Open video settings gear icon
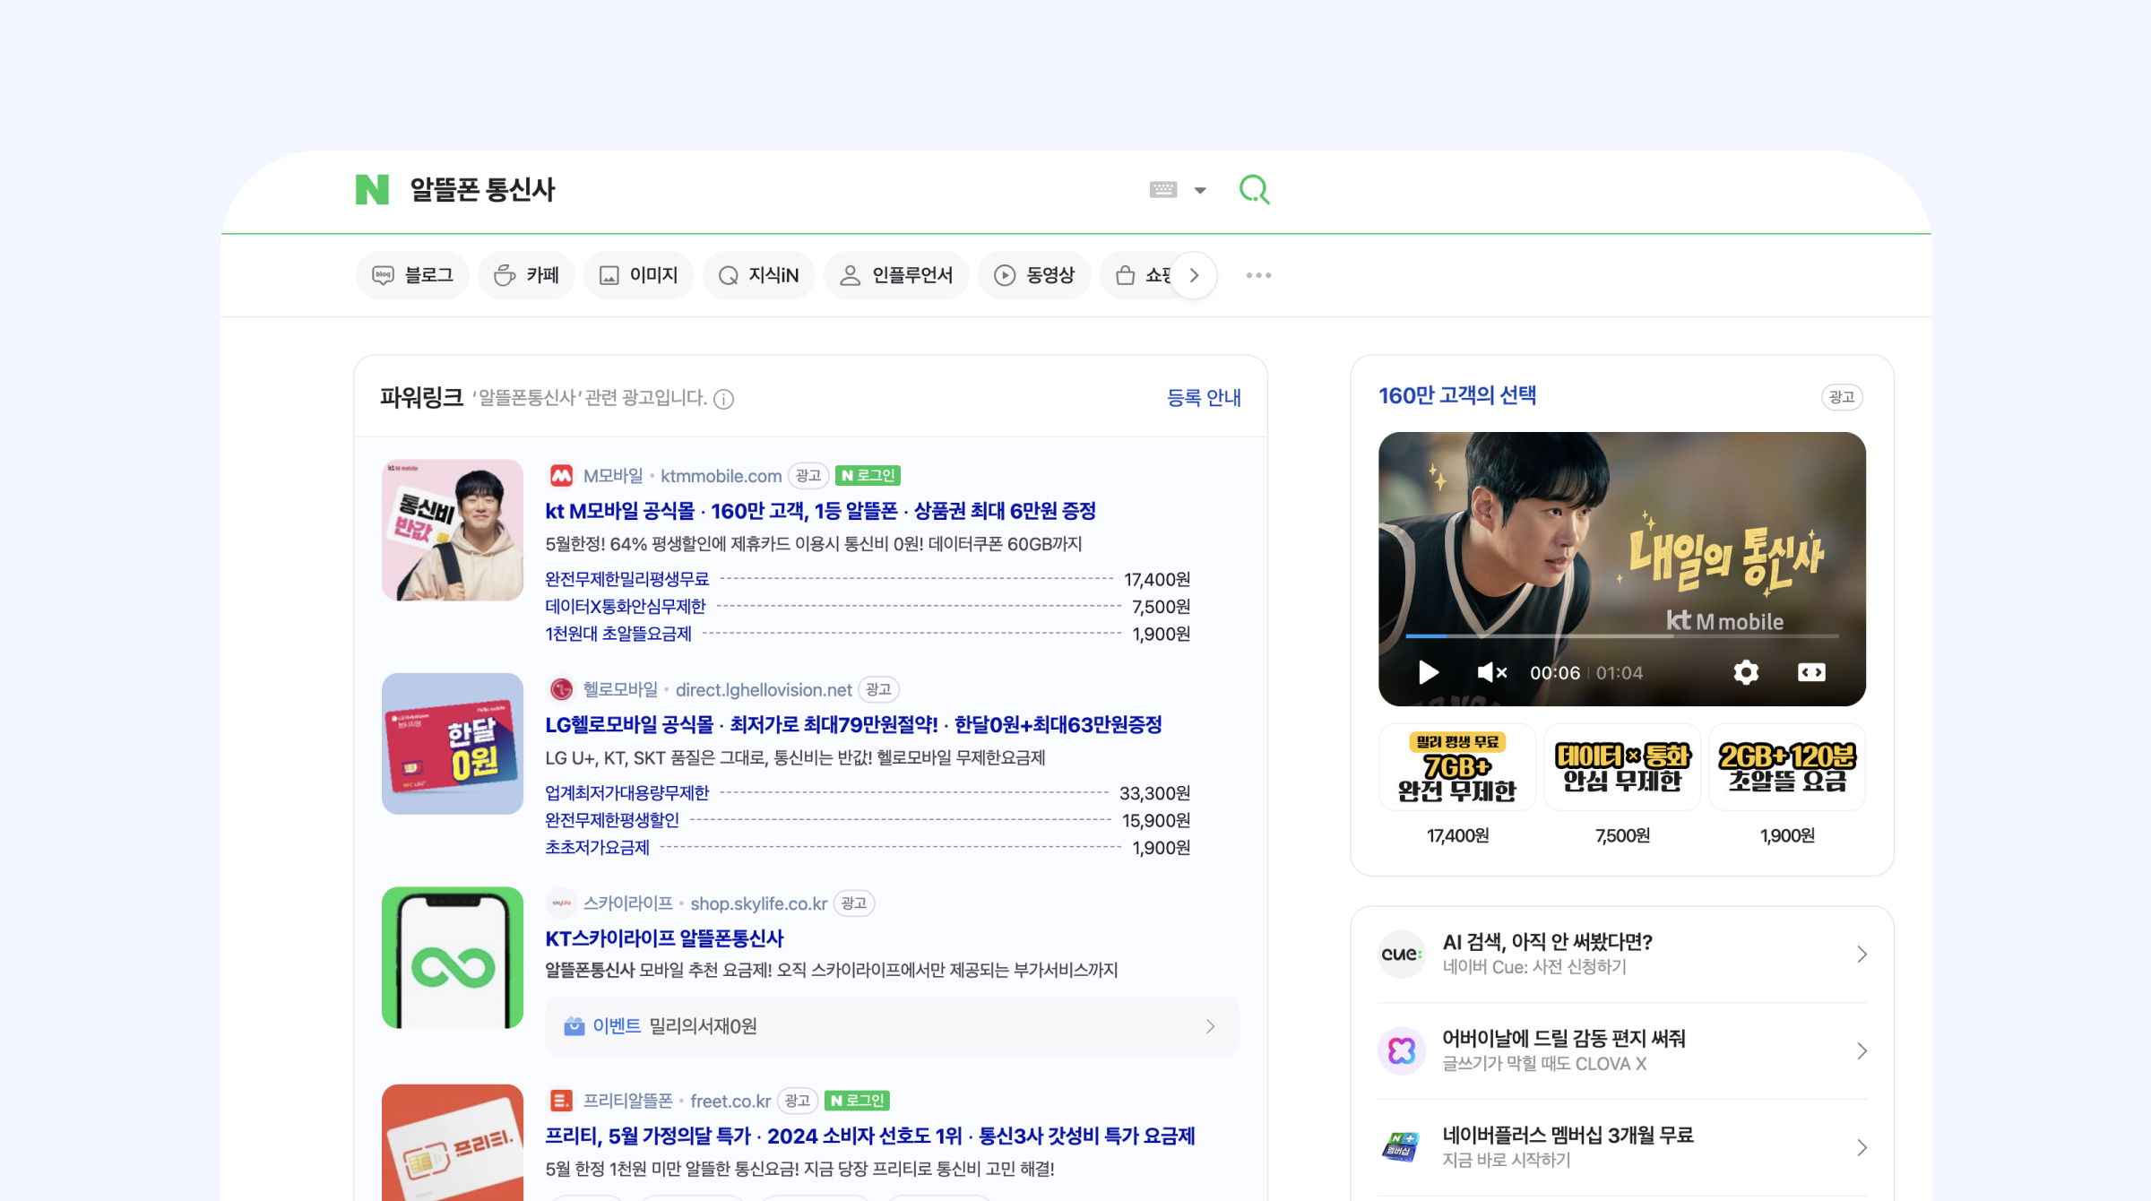Screen dimensions: 2151x1201 click(x=1745, y=672)
